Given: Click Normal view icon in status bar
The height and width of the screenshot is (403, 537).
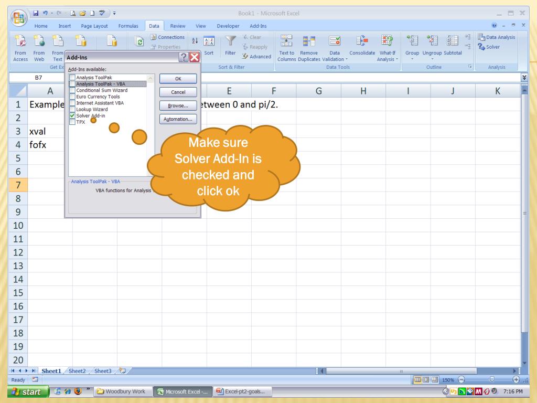Looking at the screenshot, I should click(x=417, y=380).
